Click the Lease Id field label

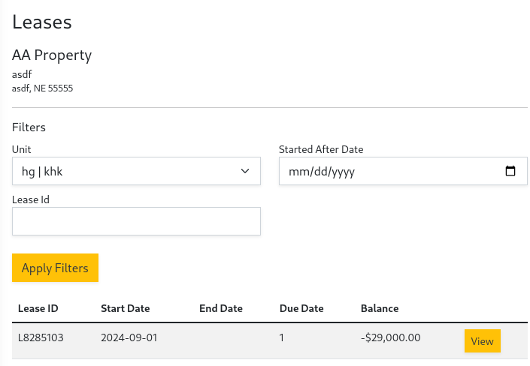coord(31,199)
